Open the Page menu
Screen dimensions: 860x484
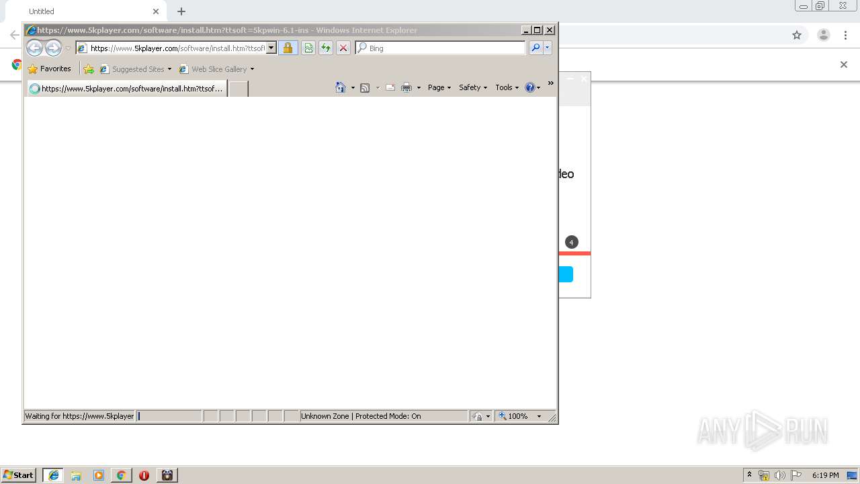[439, 87]
